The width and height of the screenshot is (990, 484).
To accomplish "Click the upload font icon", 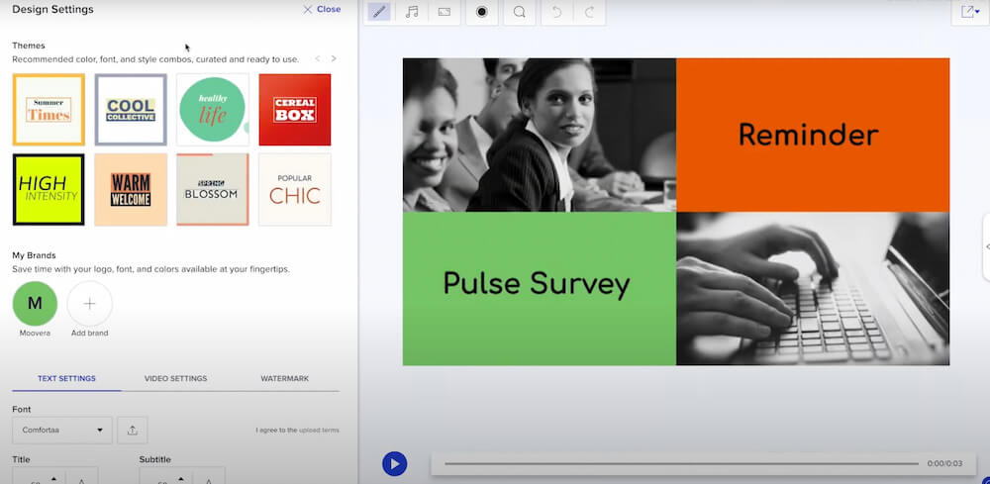I will (x=133, y=430).
